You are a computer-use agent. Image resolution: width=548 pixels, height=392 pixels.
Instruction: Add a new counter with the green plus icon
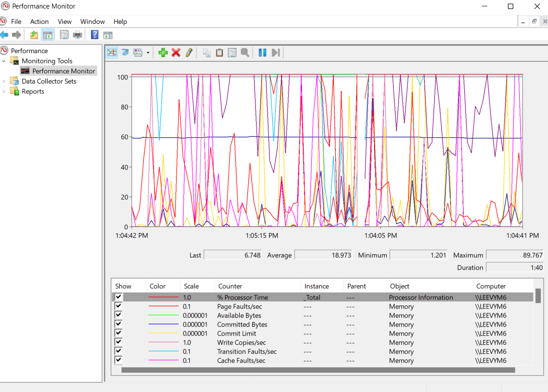[163, 52]
